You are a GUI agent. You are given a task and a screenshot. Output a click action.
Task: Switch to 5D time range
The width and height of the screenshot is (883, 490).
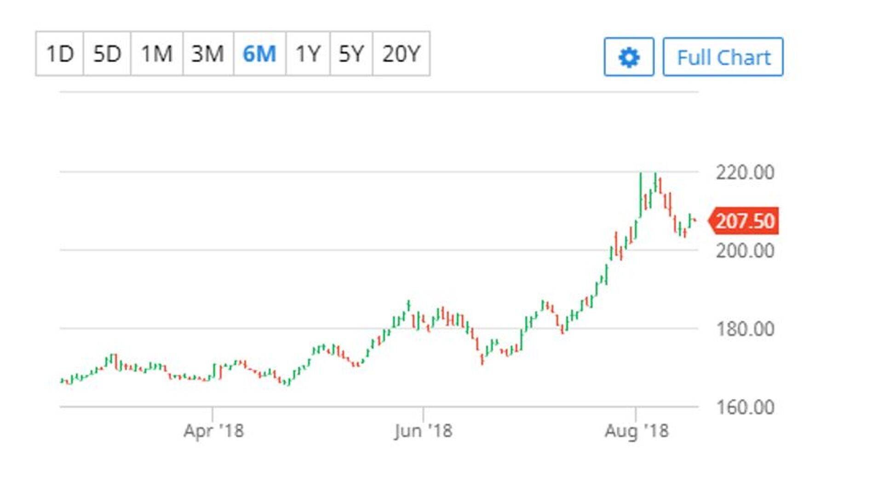point(107,54)
